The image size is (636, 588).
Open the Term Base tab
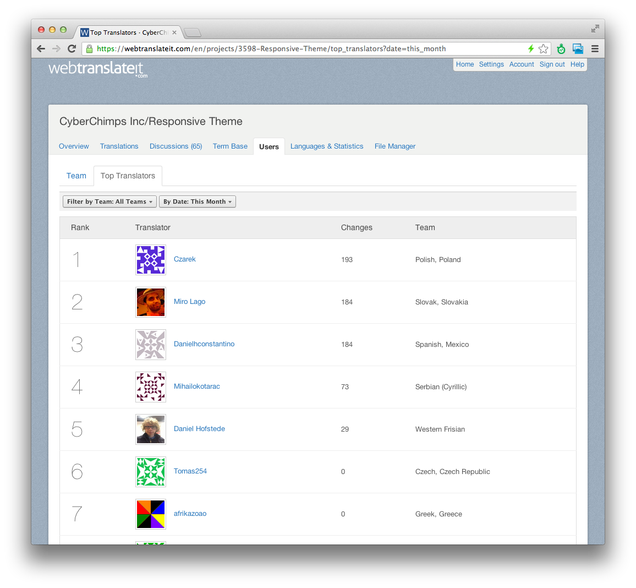[x=230, y=146]
